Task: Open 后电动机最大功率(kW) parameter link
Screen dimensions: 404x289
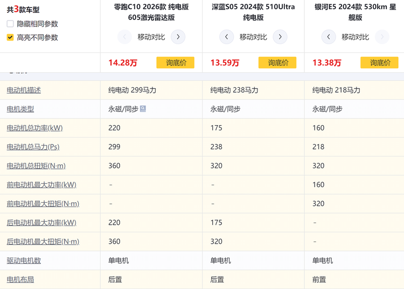Action: 41,223
